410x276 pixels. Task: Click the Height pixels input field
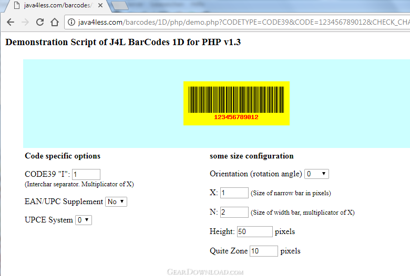click(255, 231)
